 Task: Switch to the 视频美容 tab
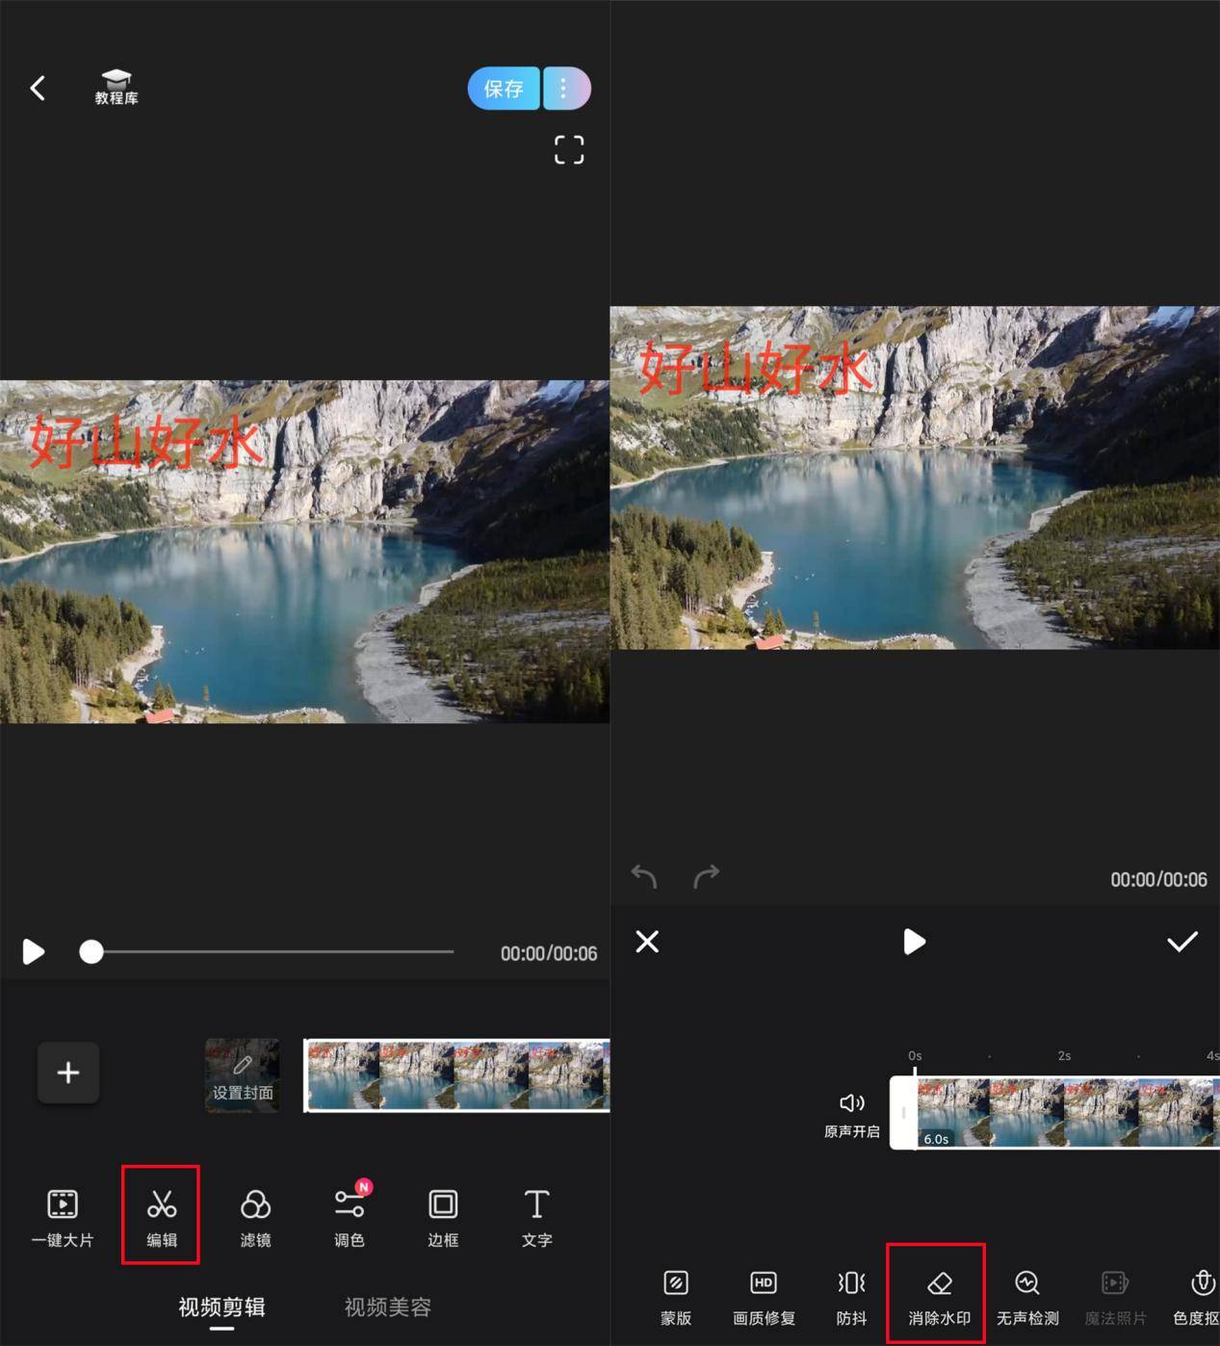pos(387,1307)
